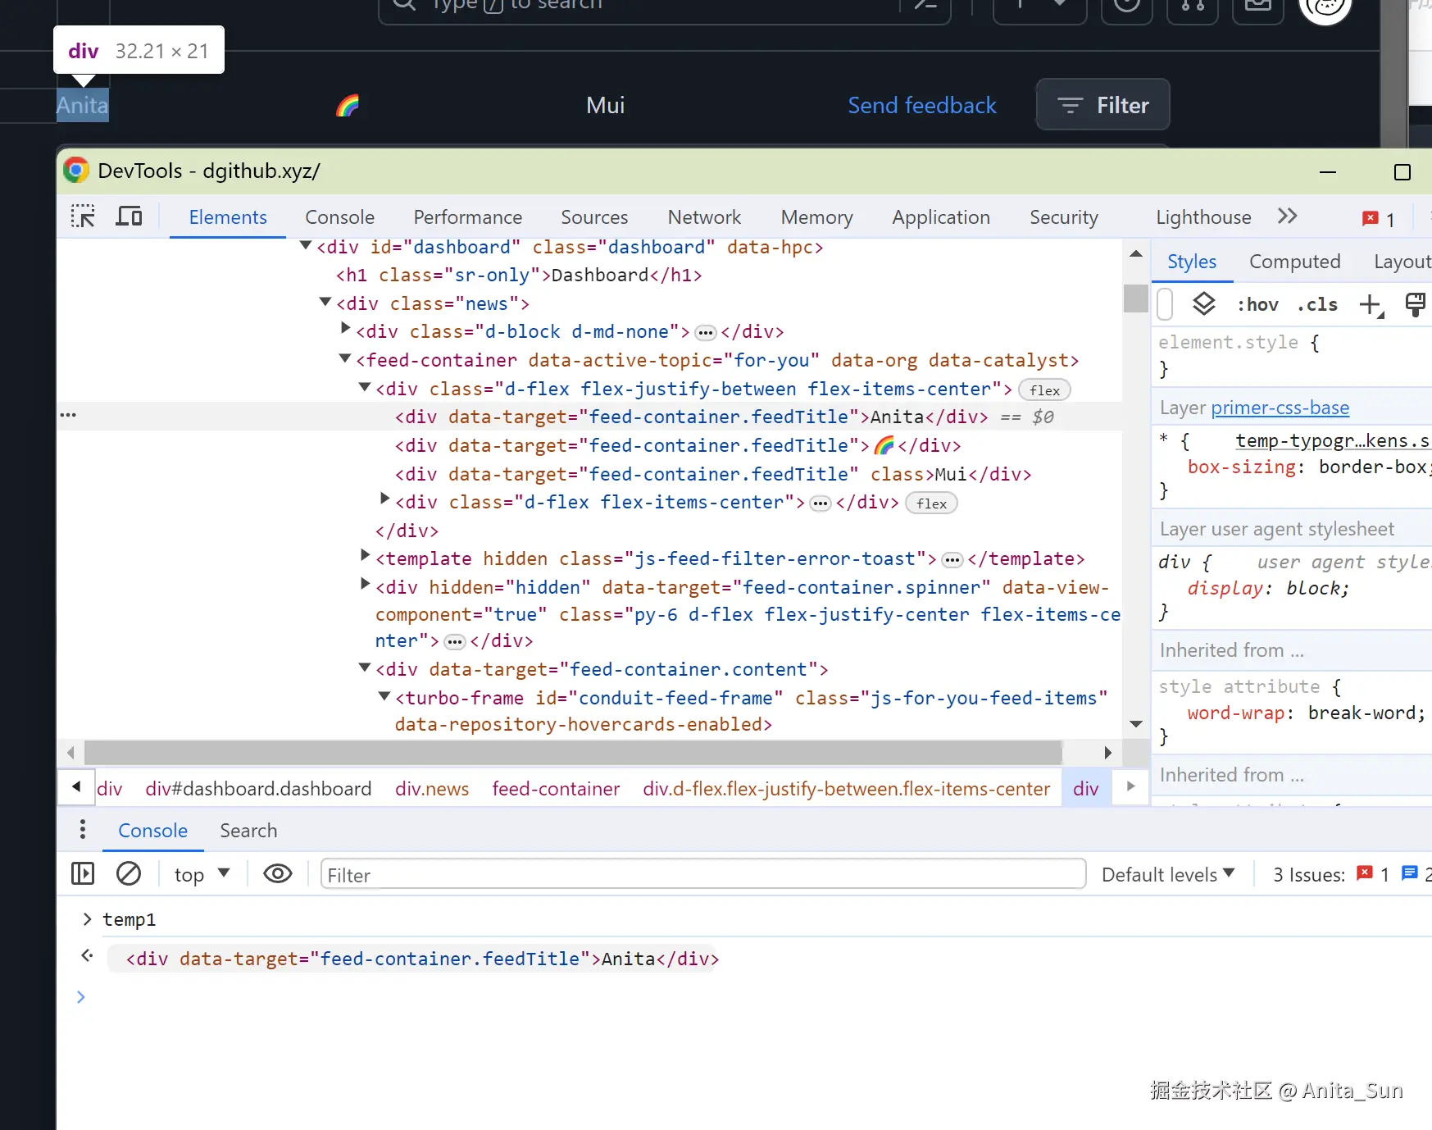
Task: Open the top JavaScript context dropdown
Action: click(202, 875)
